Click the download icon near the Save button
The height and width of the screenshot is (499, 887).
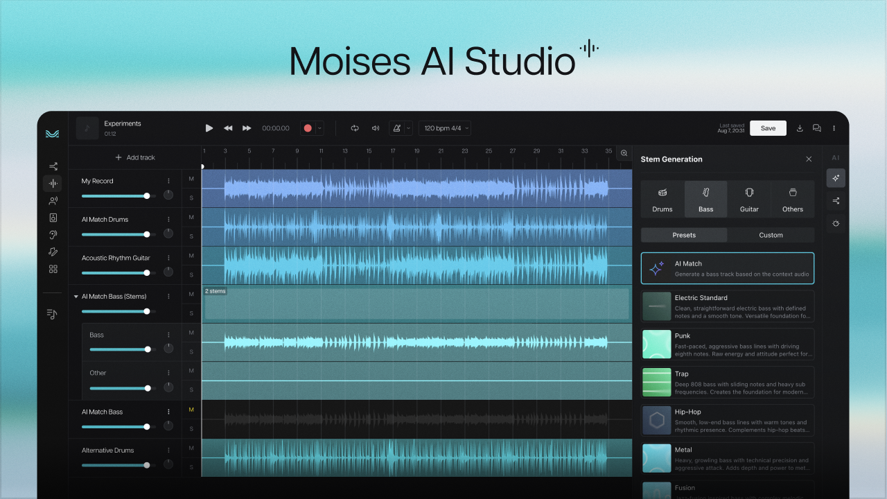(800, 128)
